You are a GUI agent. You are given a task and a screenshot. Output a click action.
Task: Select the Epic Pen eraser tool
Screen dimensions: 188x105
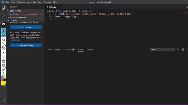click(4, 48)
